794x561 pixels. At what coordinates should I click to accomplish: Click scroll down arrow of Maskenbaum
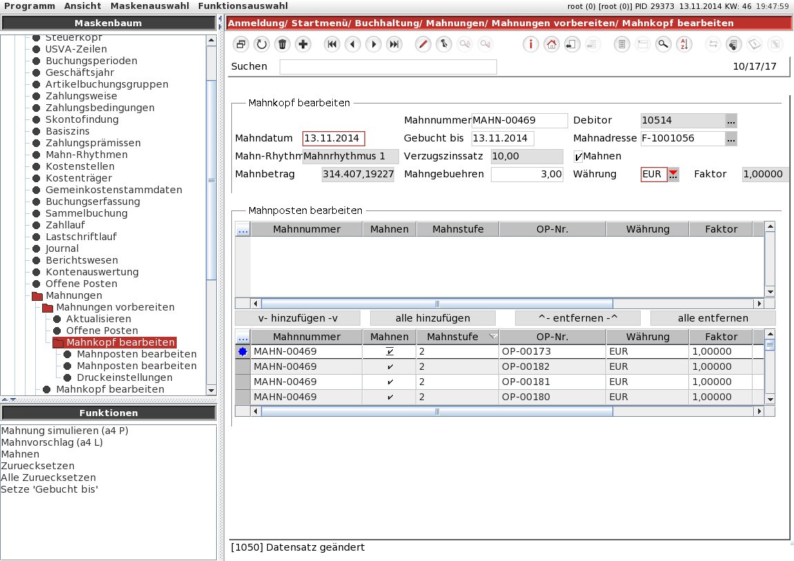click(212, 390)
